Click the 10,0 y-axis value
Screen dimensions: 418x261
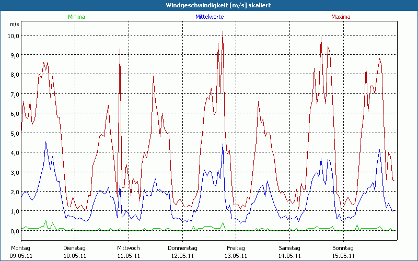click(x=14, y=35)
